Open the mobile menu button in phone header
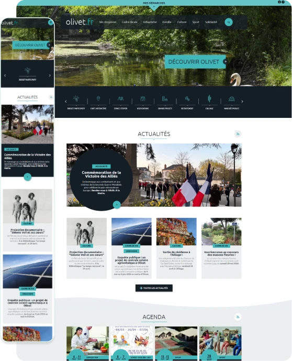Viewport: 292px width, 361px height. [51, 22]
